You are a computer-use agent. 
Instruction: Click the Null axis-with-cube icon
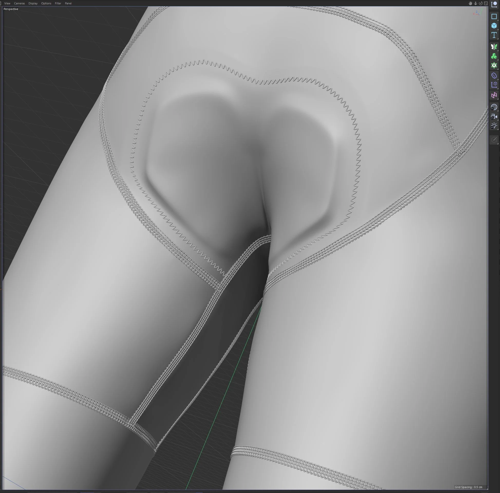(x=494, y=85)
